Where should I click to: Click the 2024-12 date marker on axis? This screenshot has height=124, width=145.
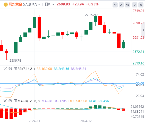[x=86, y=121]
